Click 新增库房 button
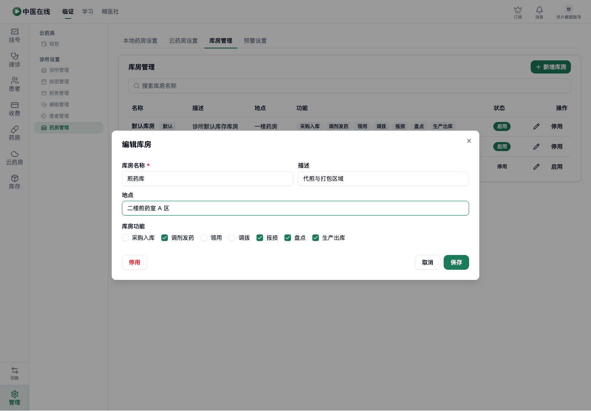Image resolution: width=591 pixels, height=411 pixels. (x=551, y=67)
